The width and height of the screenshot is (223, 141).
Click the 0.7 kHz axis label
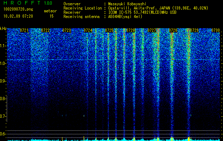click(3, 116)
